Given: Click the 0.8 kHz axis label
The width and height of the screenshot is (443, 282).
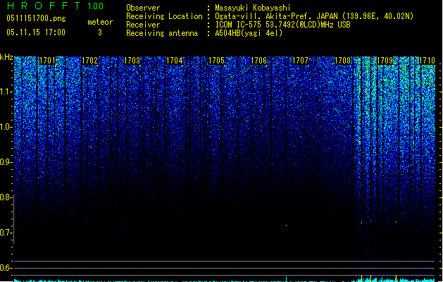Looking at the screenshot, I should (6, 197).
